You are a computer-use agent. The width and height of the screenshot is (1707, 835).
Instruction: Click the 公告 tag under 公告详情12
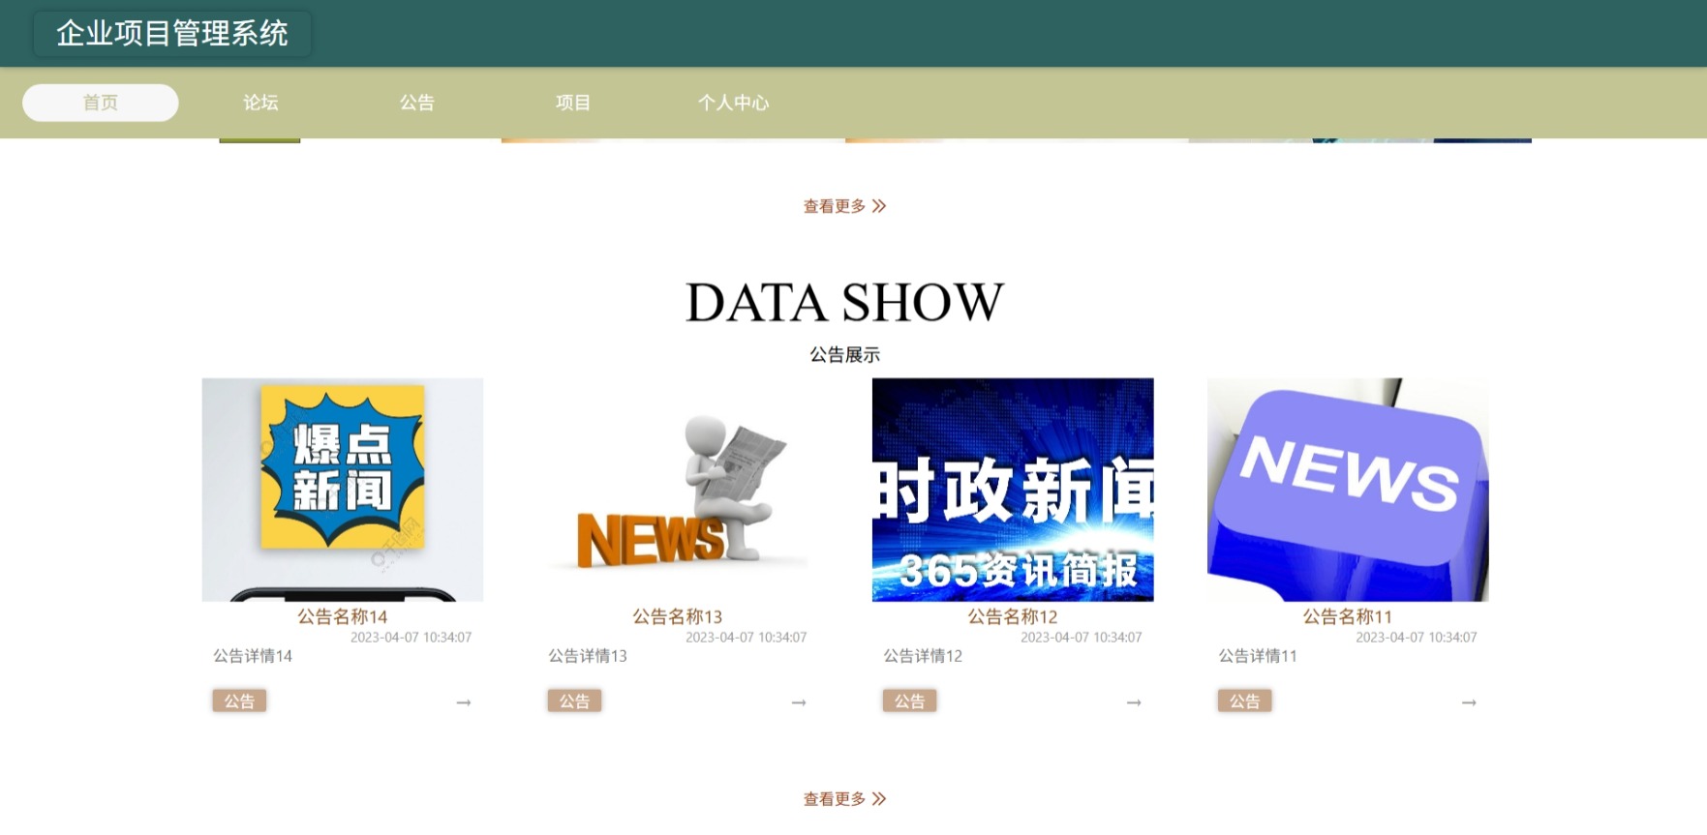pyautogui.click(x=909, y=701)
